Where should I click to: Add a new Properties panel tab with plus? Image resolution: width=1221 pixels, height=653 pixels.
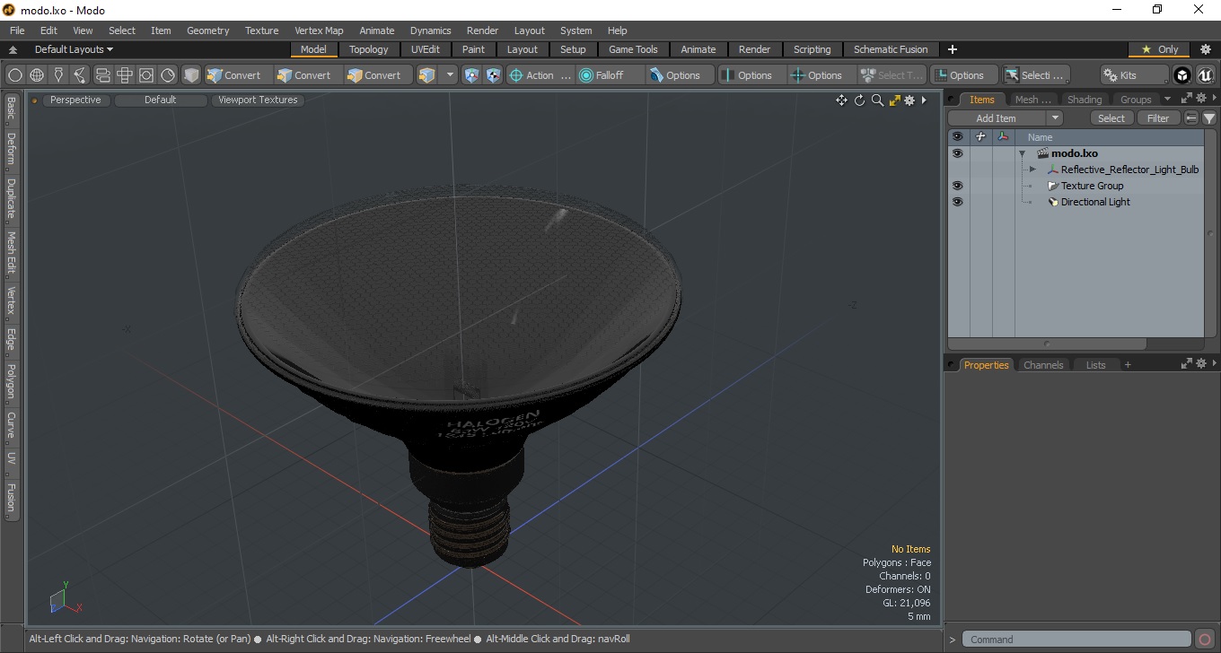pos(1128,365)
